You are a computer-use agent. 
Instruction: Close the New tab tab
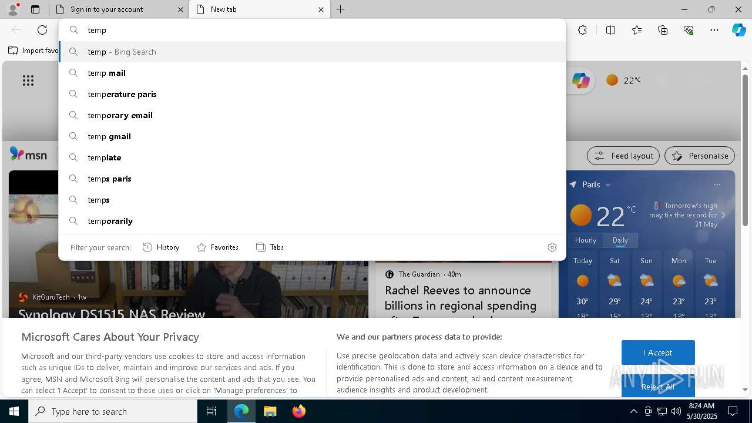point(321,9)
